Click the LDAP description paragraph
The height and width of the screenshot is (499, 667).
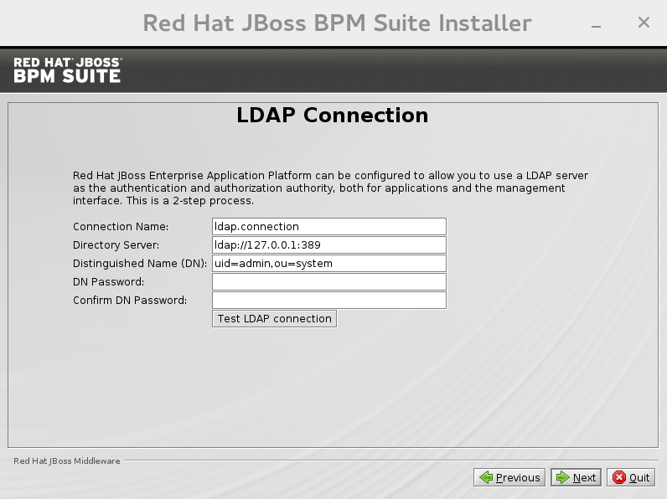(331, 188)
